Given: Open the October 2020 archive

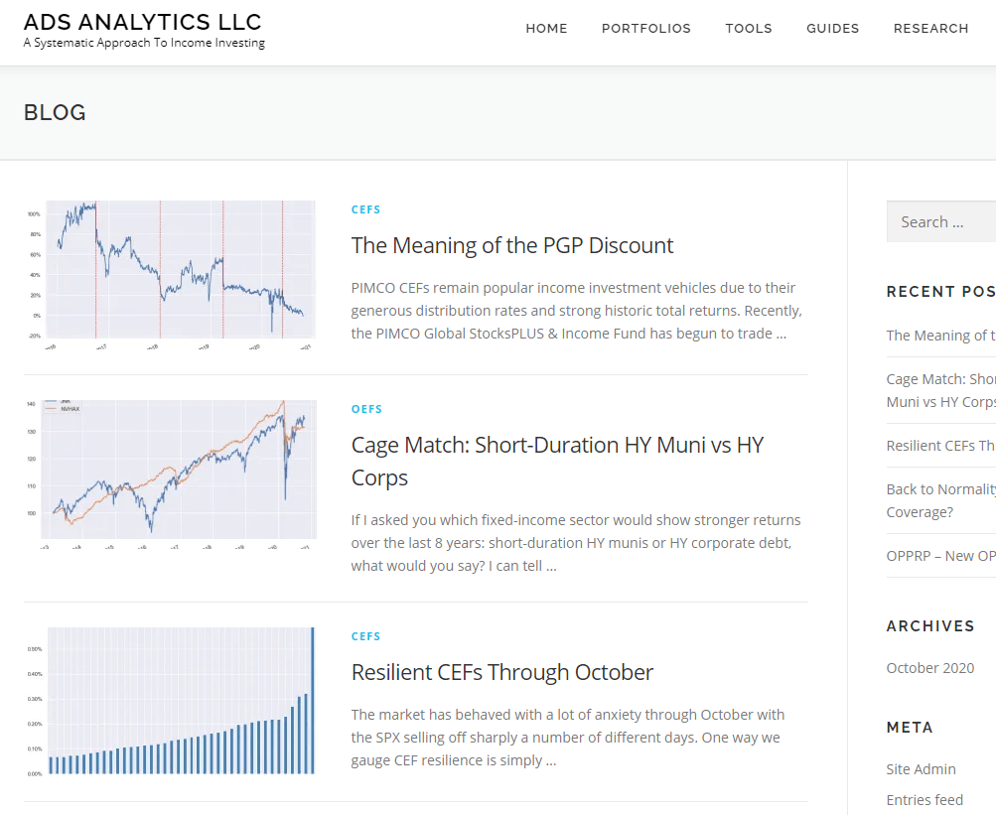Looking at the screenshot, I should click(x=930, y=668).
